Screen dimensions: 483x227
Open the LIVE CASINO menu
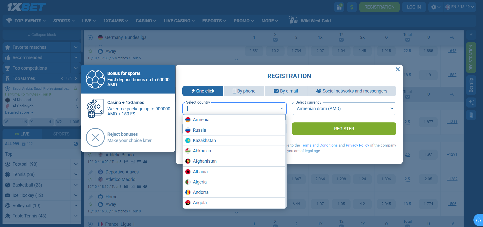coord(179,21)
